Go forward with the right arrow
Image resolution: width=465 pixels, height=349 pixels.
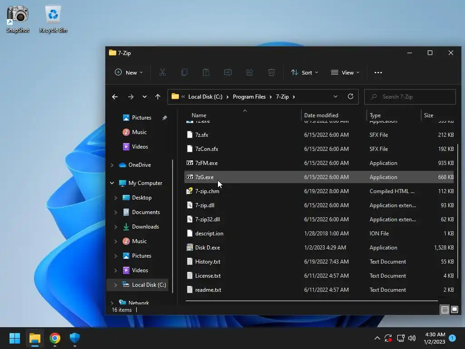(130, 97)
